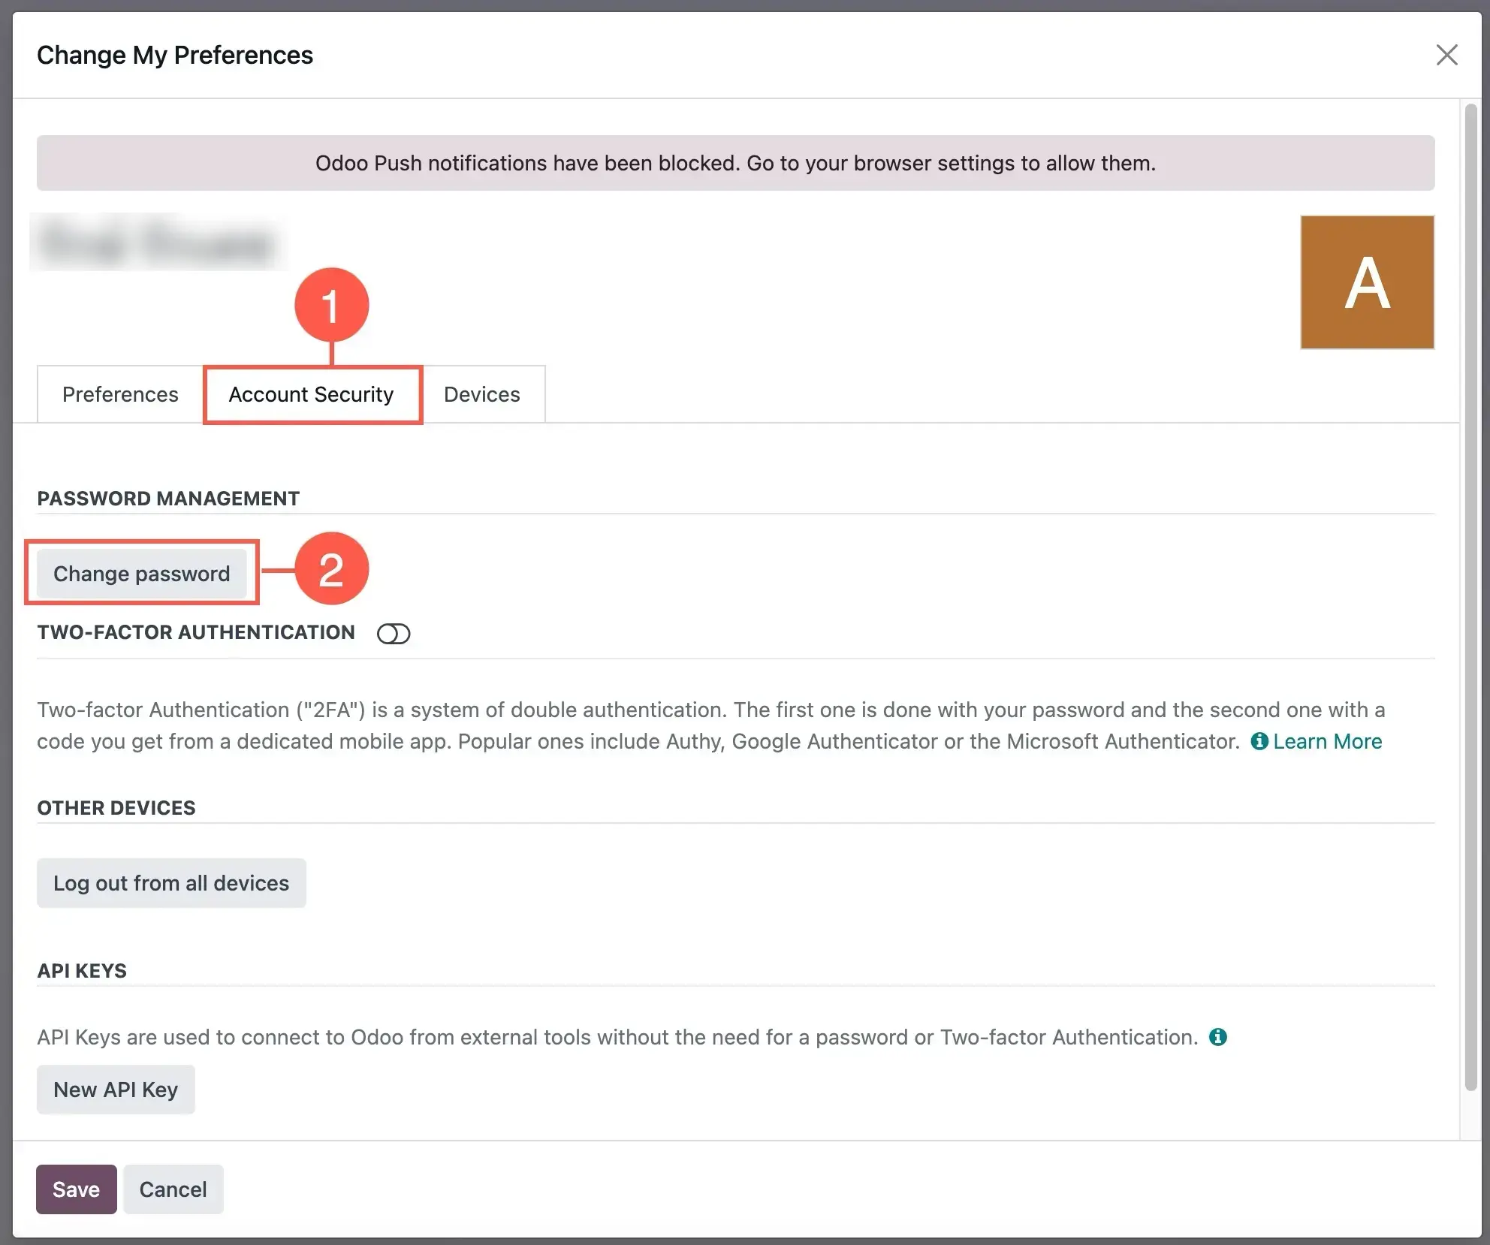
Task: Select the Account Security tab
Action: coord(312,394)
